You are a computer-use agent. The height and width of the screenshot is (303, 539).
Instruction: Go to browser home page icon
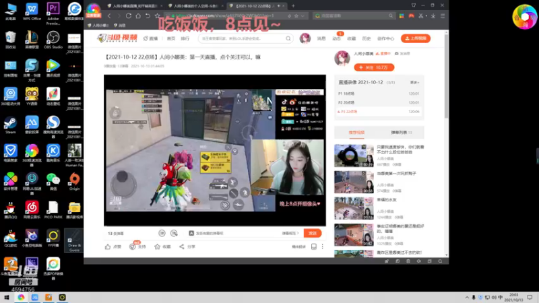[x=138, y=15]
